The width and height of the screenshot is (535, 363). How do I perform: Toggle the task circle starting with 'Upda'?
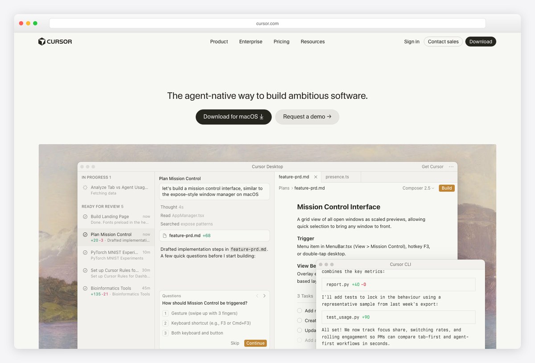pyautogui.click(x=300, y=330)
